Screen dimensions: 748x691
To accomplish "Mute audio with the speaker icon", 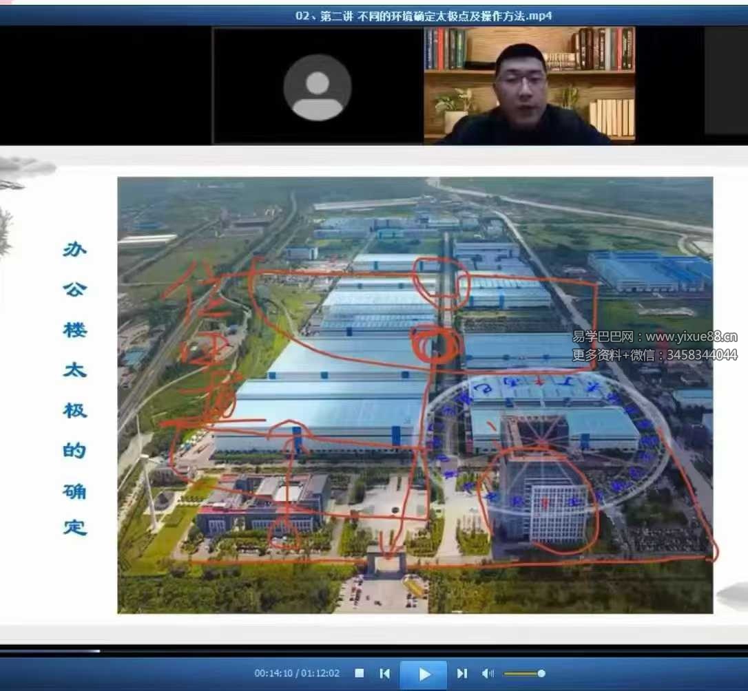I will (x=488, y=673).
